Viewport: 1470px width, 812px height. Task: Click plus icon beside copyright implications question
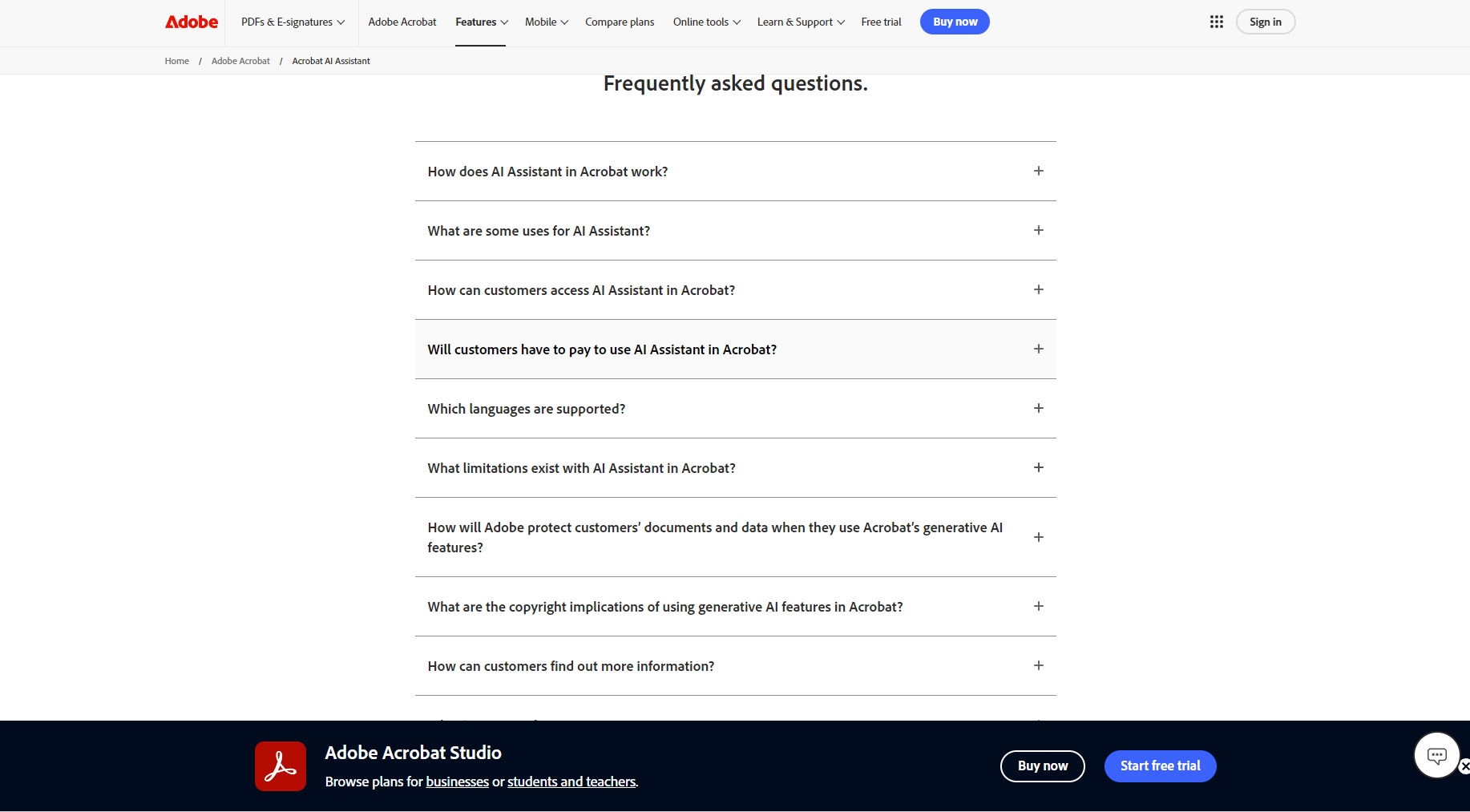(x=1038, y=606)
